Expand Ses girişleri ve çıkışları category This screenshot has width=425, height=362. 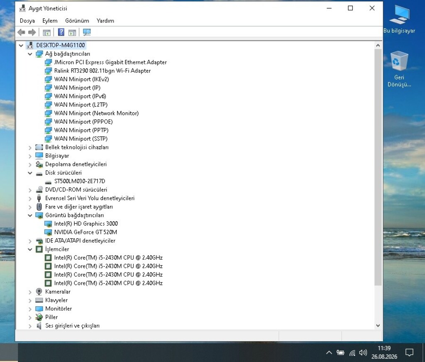tap(30, 326)
